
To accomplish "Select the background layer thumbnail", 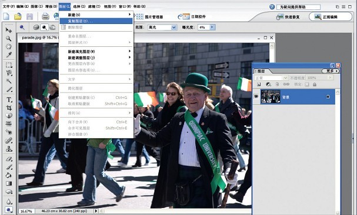I will (271, 97).
